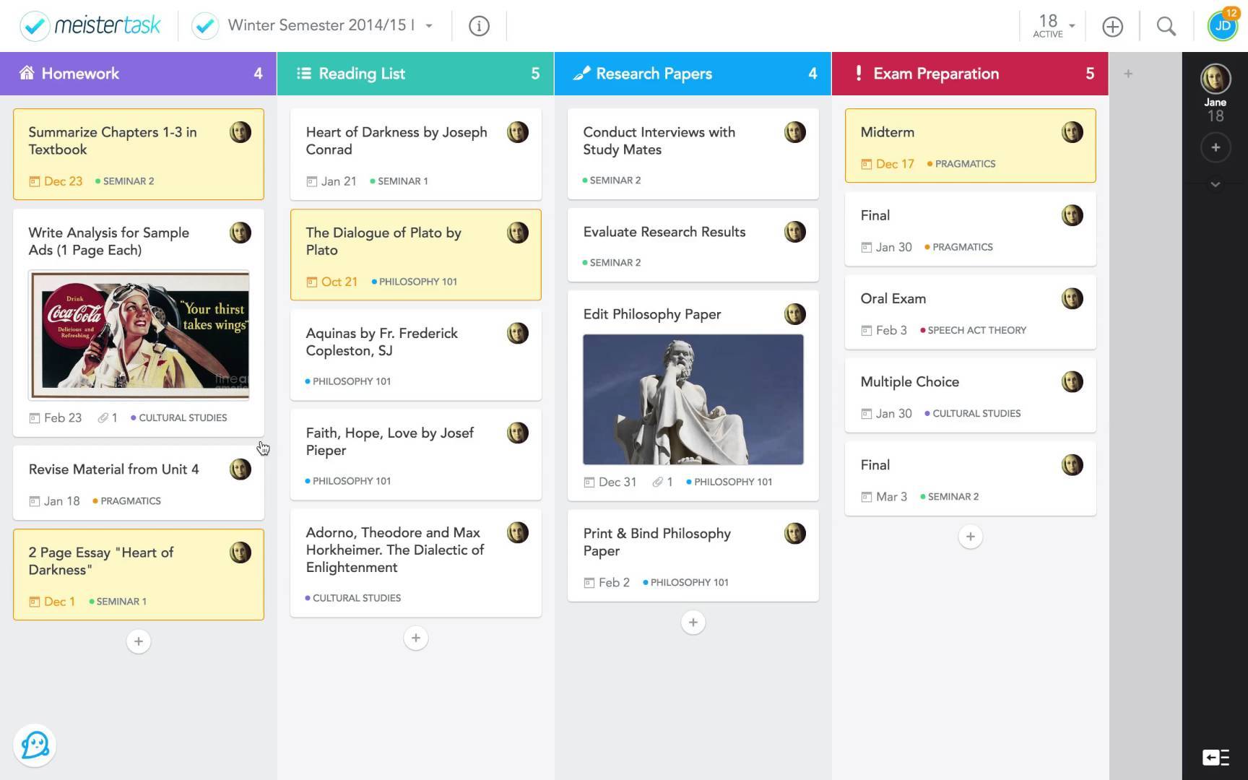
Task: Open The Dialogue of Plato task
Action: click(x=416, y=254)
